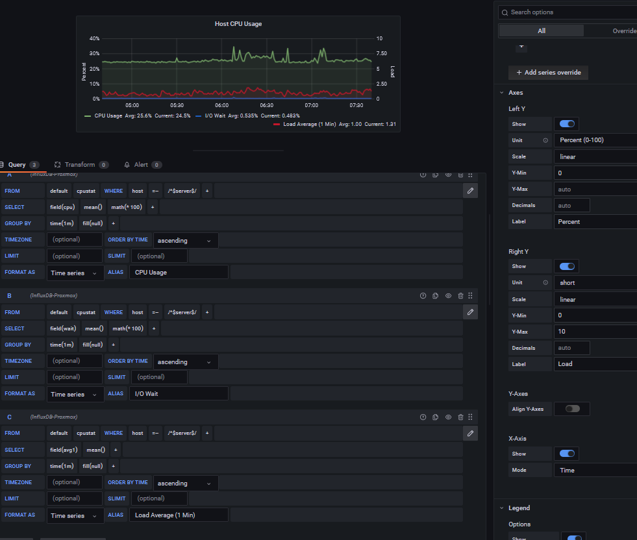Add SELECT function plus in query C

(116, 450)
